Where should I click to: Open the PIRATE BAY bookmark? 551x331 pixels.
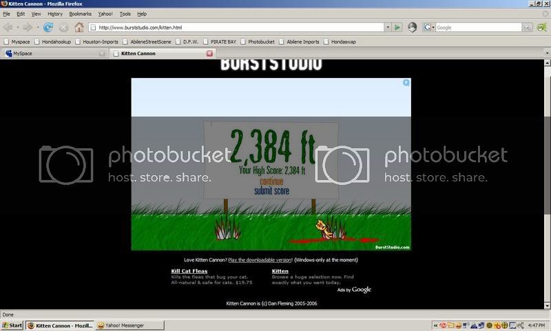point(220,41)
